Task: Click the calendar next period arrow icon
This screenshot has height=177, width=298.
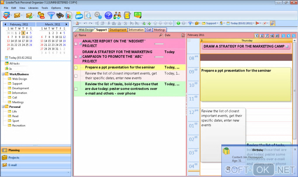Action: (294, 36)
